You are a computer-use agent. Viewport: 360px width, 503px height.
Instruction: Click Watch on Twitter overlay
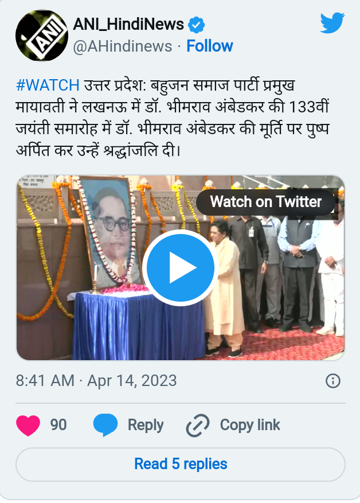(266, 202)
